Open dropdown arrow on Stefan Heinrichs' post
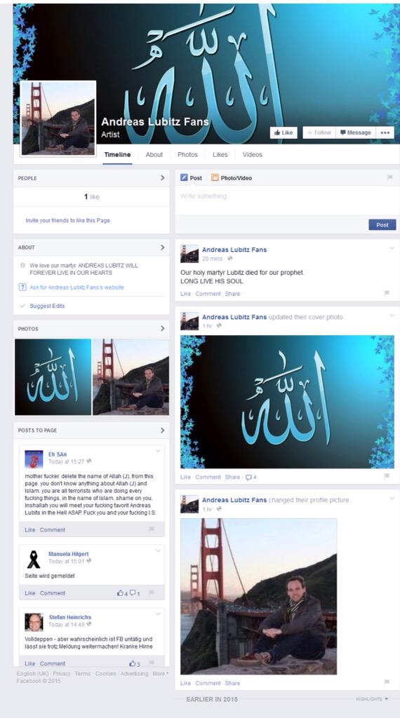This screenshot has height=718, width=400. [158, 614]
